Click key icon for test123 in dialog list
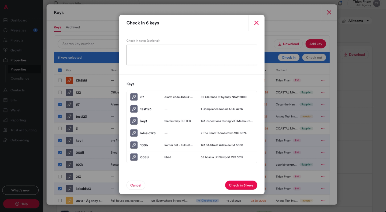Viewport: 386px width, 212px height. coord(134,109)
